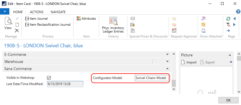Select the Edit pencil icon
The height and width of the screenshot is (105, 241).
[x=17, y=19]
